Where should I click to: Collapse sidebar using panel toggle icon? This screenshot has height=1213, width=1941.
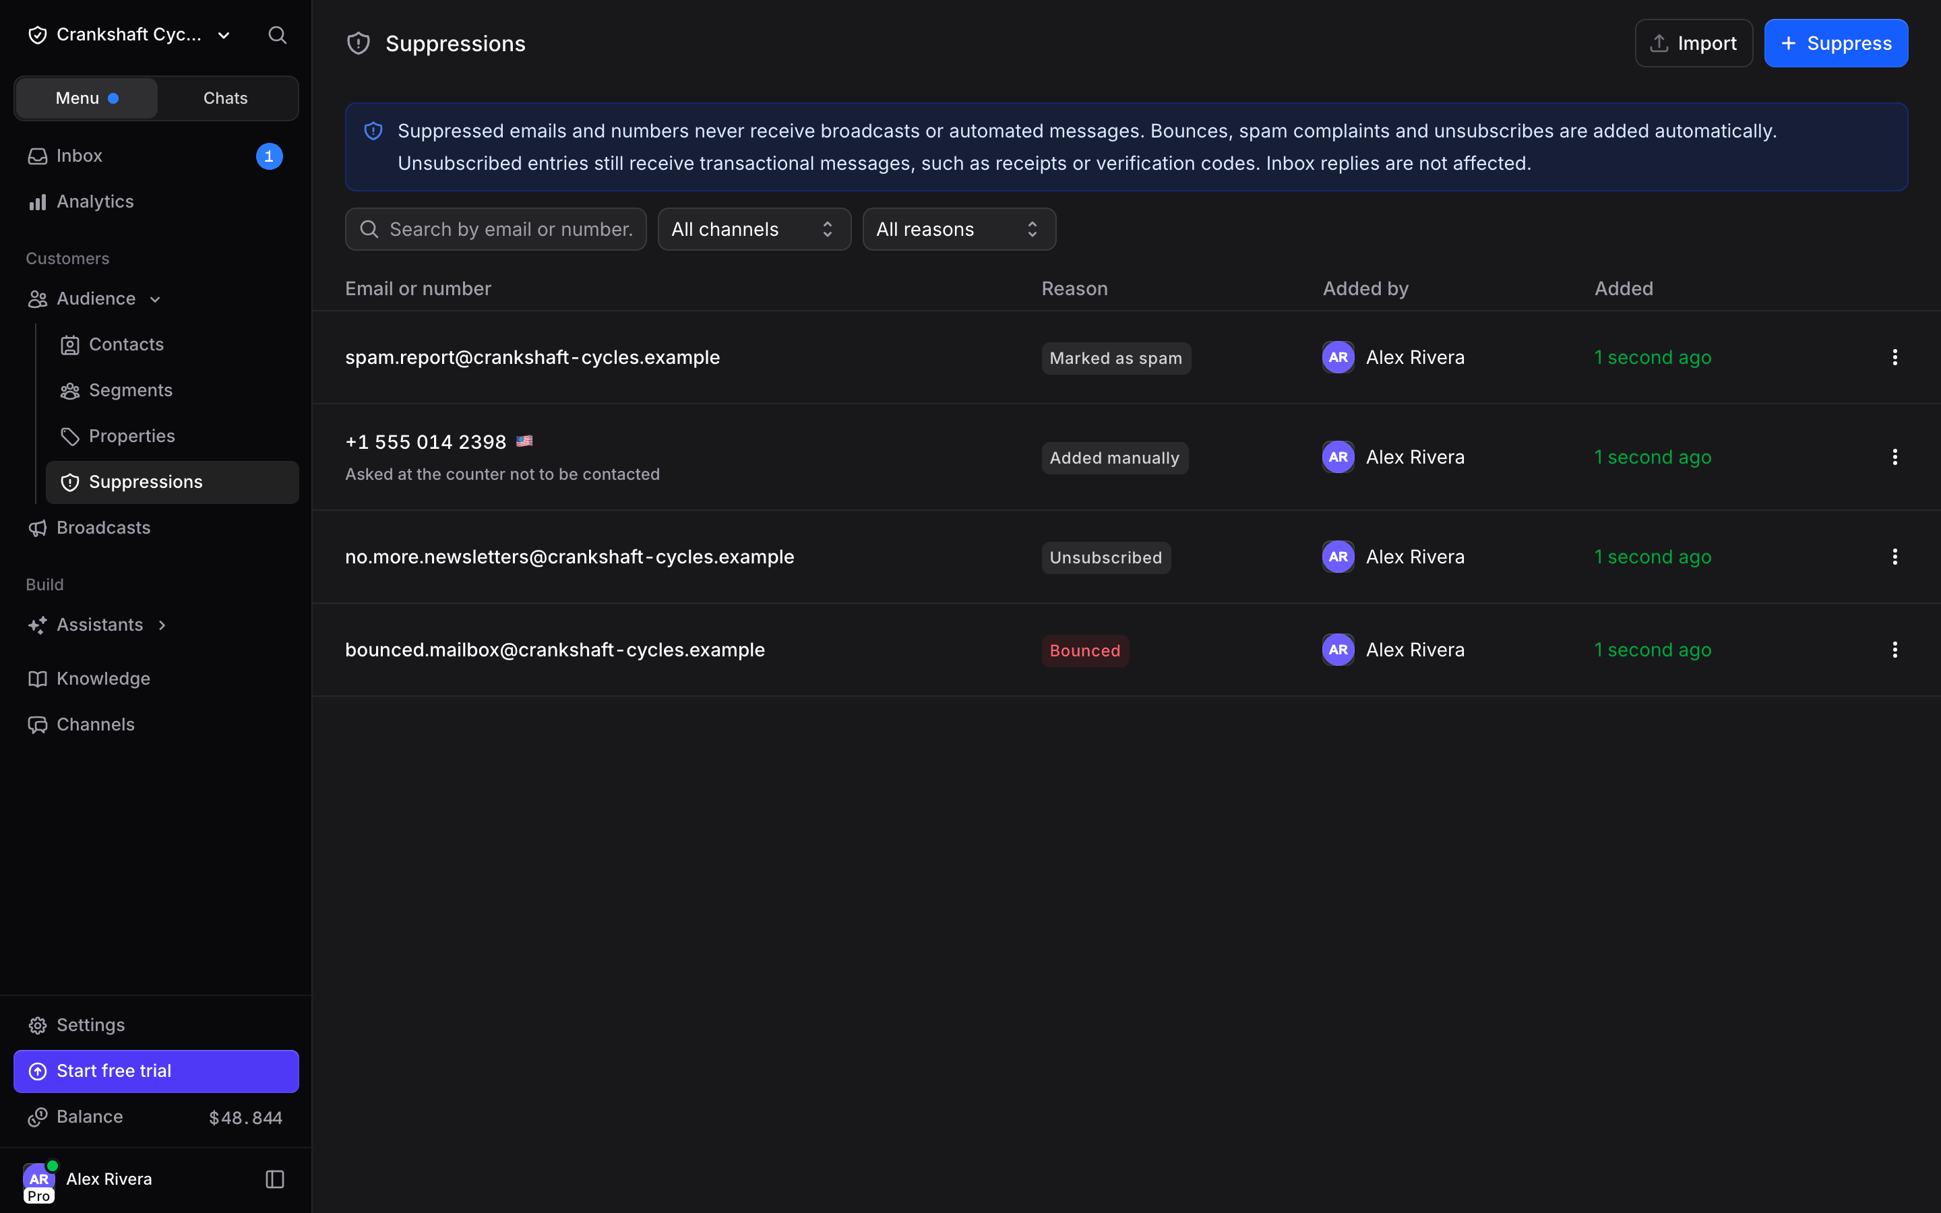pos(275,1179)
